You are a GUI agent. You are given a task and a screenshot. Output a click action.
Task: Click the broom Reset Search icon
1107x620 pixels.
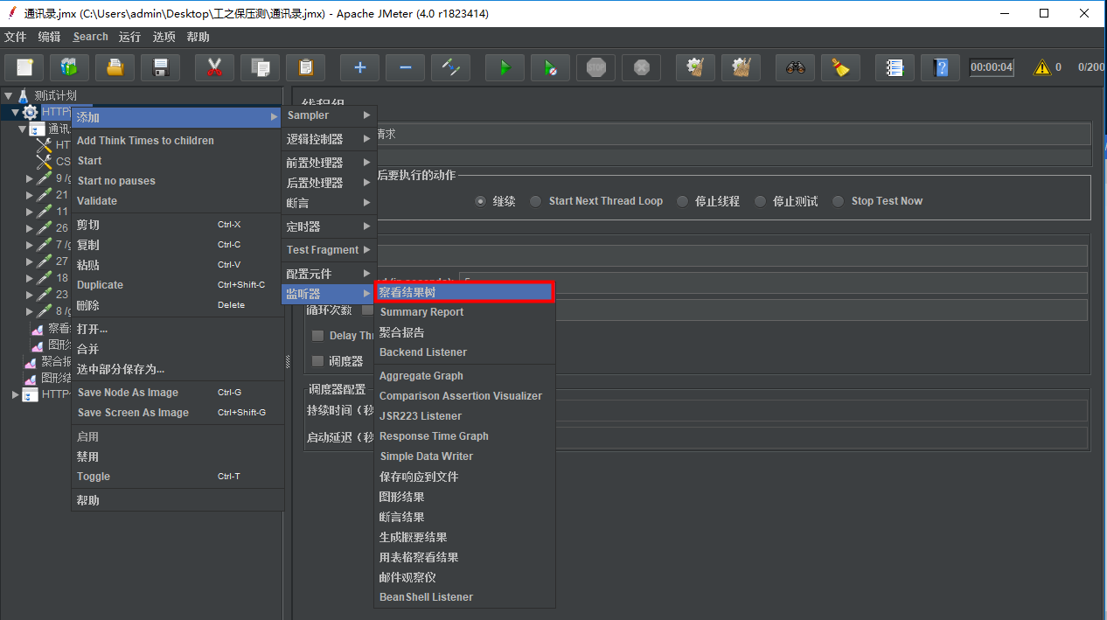(x=840, y=67)
